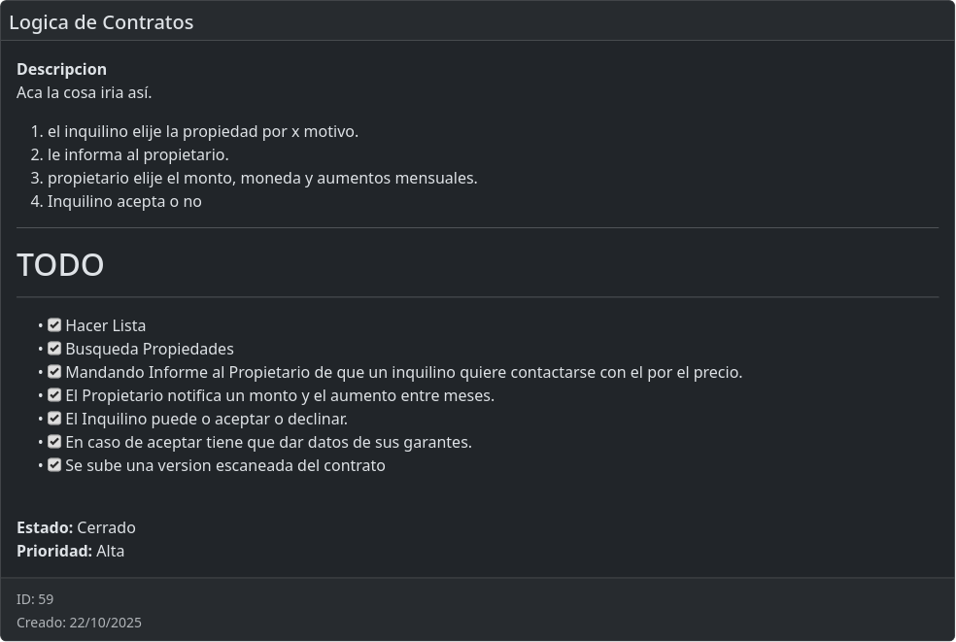Click the "Cerrado" status value
Image resolution: width=956 pixels, height=642 pixels.
[106, 527]
